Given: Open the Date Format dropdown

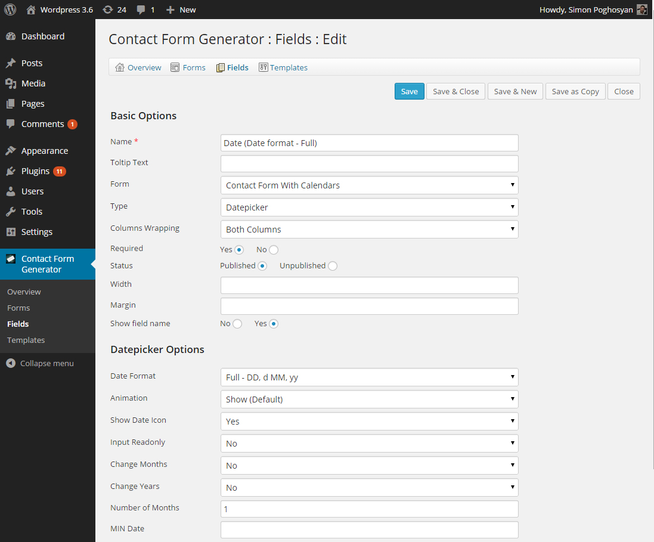Looking at the screenshot, I should coord(369,377).
